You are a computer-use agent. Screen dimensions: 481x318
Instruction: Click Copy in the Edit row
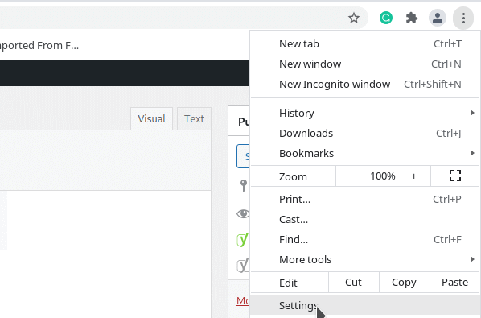404,282
